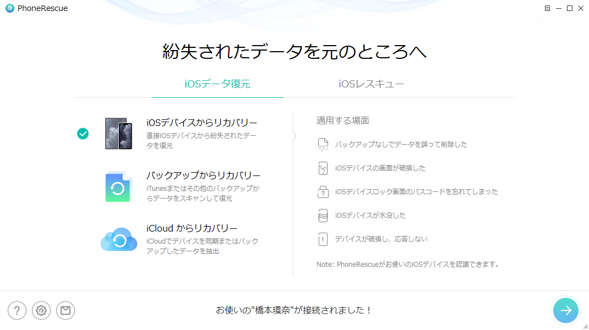Screen dimensions: 589x330
Task: Click the window resize grip corner
Action: (586, 327)
